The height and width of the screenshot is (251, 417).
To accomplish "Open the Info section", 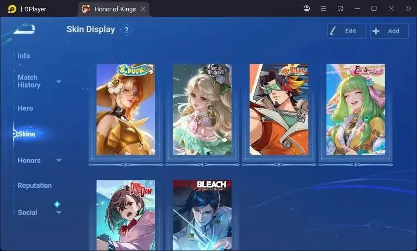I will click(x=24, y=56).
